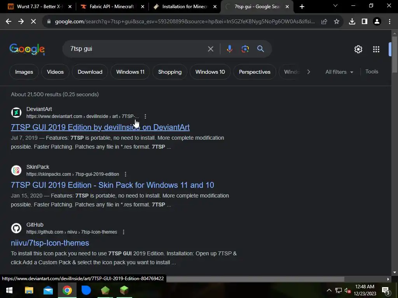Click the magnifier search button

pos(261,49)
